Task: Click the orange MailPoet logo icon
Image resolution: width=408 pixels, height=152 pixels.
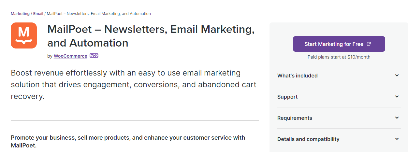Action: pyautogui.click(x=24, y=35)
